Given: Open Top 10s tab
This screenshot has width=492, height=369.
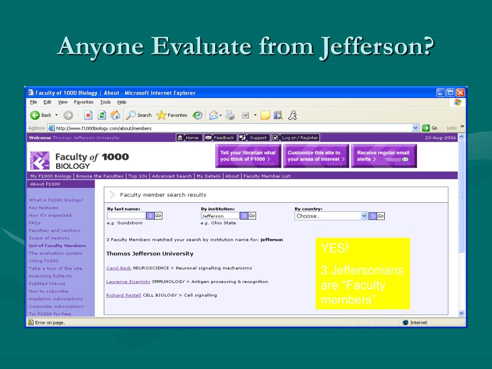Looking at the screenshot, I should pyautogui.click(x=138, y=176).
